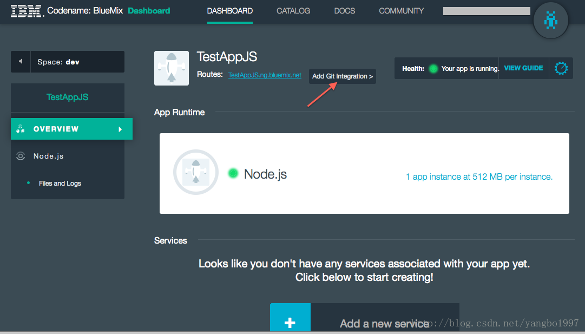This screenshot has height=334, width=585.
Task: Open the Docs tab
Action: click(345, 11)
